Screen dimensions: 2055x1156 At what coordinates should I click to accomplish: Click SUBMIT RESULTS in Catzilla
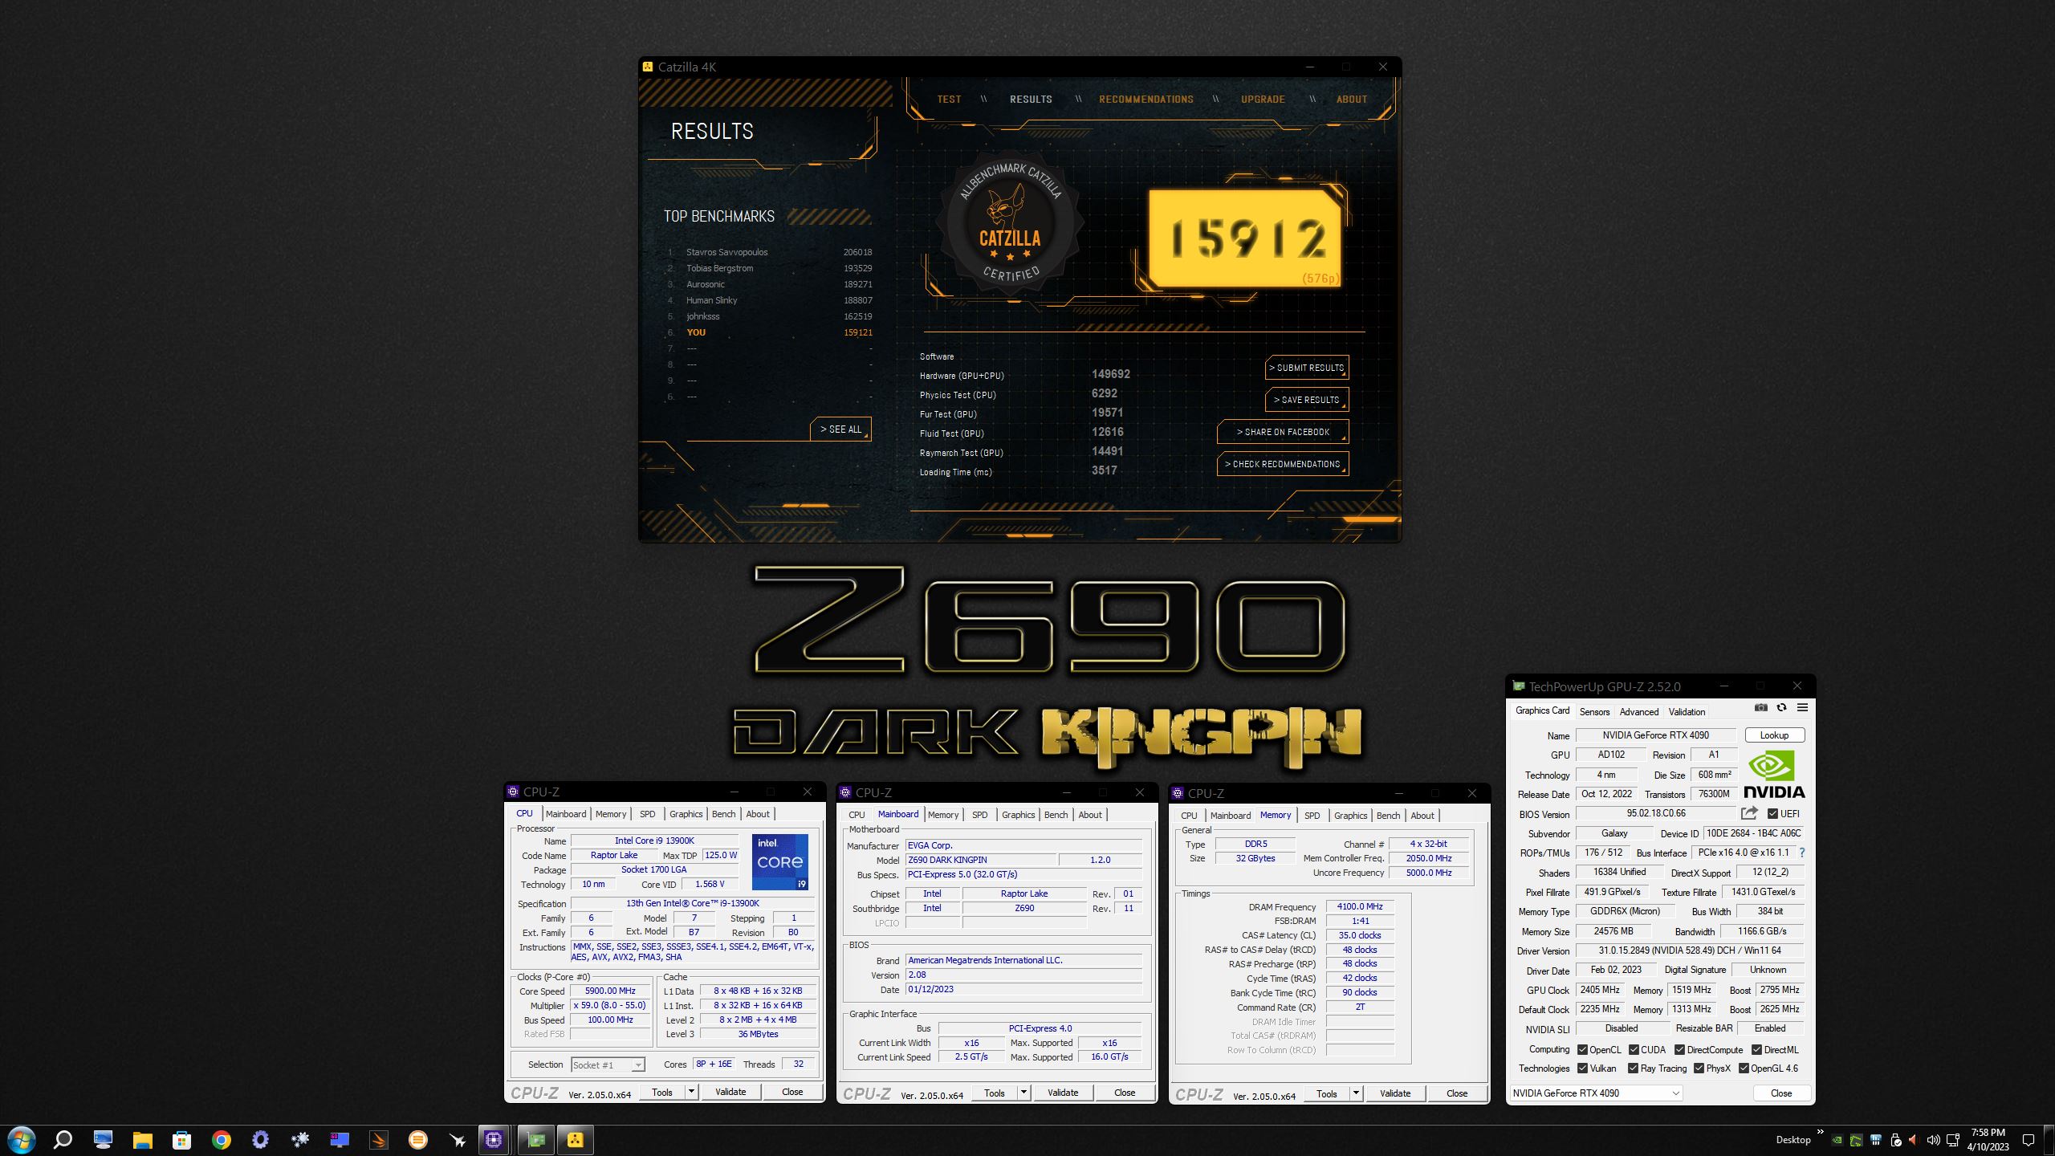tap(1307, 368)
